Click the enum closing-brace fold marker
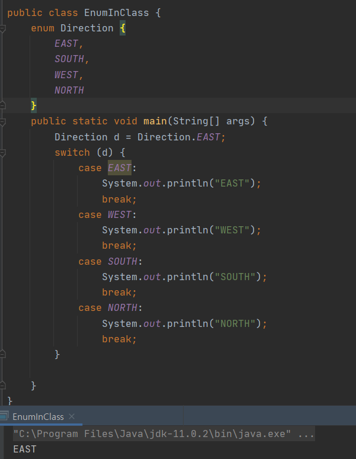Viewport: 356px width, 459px height. pos(2,105)
